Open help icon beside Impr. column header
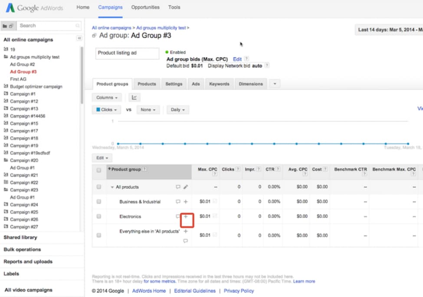Viewport: 423px width, 297px height. tap(259, 169)
